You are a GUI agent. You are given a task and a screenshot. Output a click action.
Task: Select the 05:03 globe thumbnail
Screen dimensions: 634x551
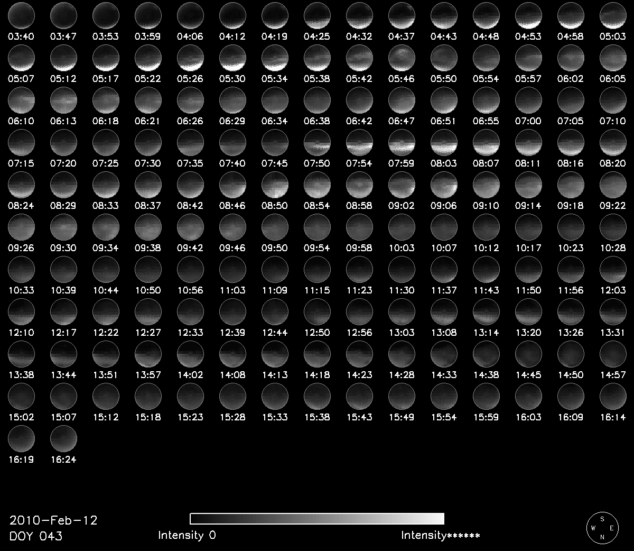613,15
